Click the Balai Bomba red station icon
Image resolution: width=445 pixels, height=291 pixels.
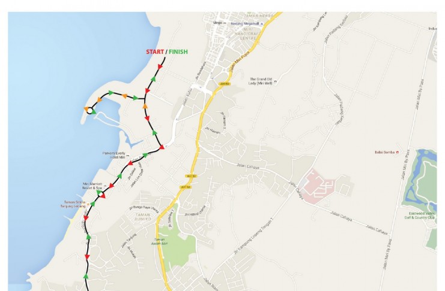tap(398, 152)
